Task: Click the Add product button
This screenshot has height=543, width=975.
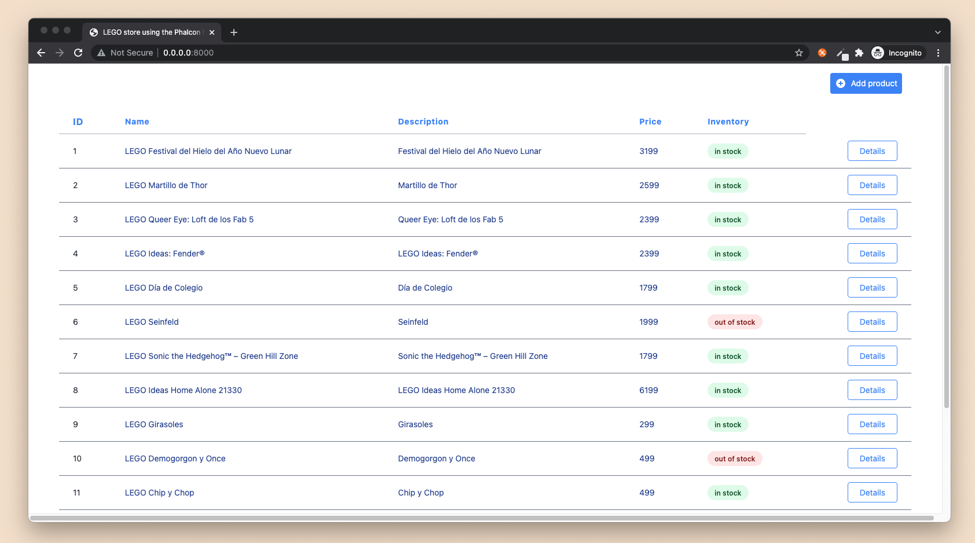Action: pos(866,83)
